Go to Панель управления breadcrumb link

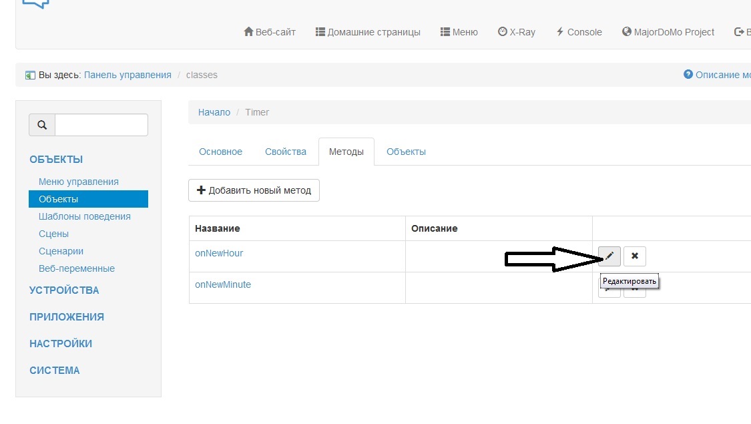tap(128, 75)
